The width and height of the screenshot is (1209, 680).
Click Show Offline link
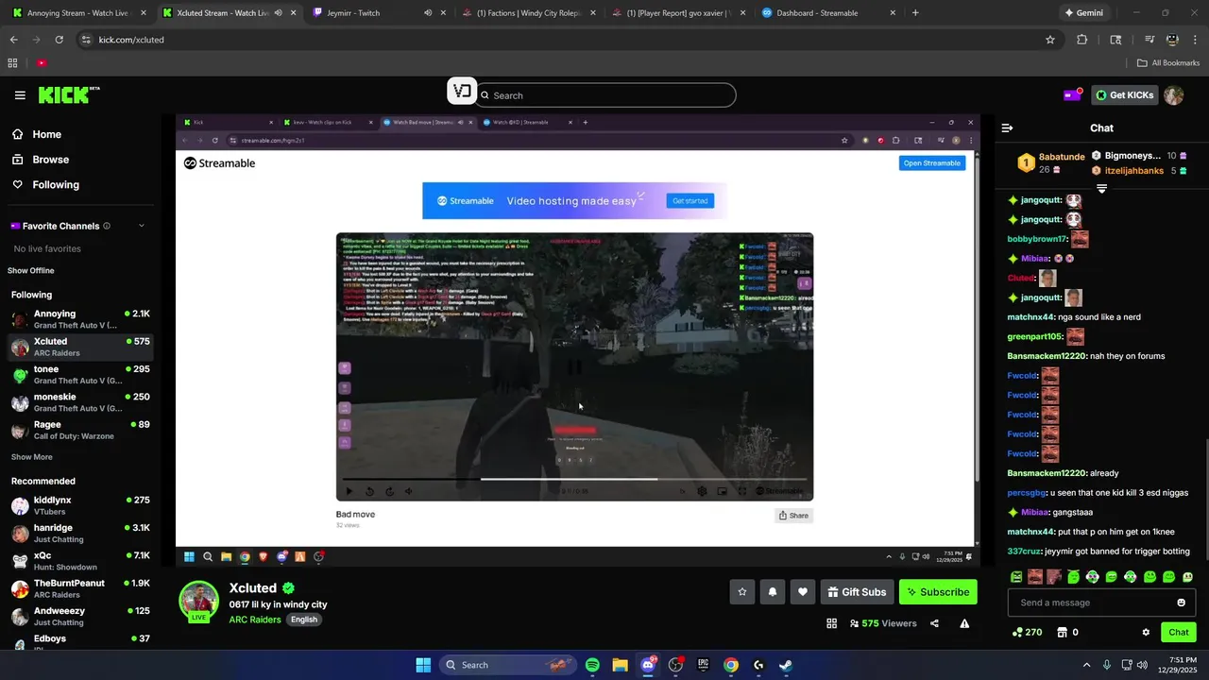pyautogui.click(x=31, y=271)
